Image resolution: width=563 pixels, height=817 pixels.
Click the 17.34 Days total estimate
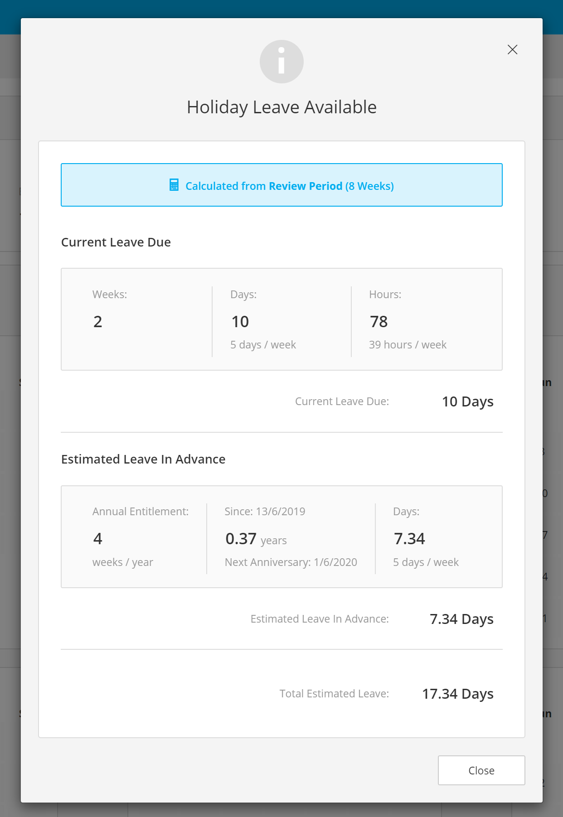[x=457, y=694]
